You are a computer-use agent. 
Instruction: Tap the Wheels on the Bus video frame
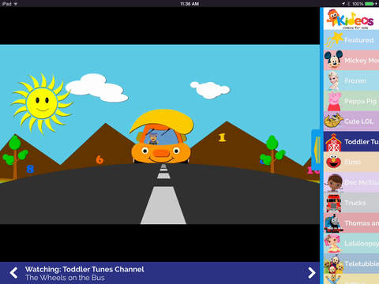159,134
